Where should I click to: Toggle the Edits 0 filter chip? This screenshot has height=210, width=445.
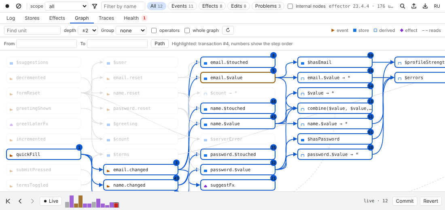[239, 6]
